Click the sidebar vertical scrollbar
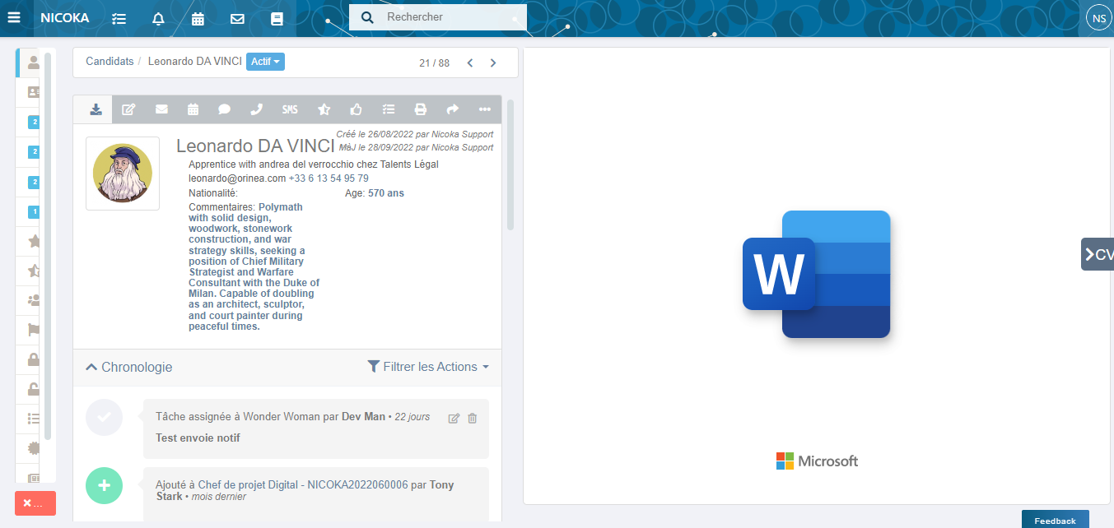This screenshot has width=1114, height=528. 48,246
